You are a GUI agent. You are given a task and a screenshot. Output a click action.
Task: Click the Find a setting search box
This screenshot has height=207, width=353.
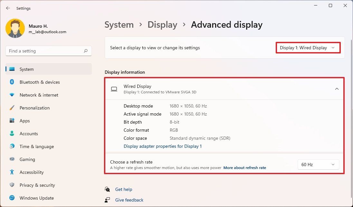tap(48, 51)
